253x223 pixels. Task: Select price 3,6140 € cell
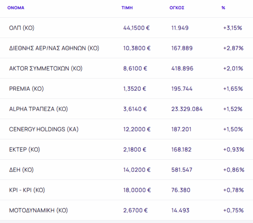click(135, 109)
